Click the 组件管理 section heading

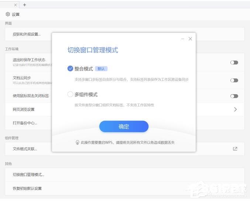pyautogui.click(x=12, y=138)
